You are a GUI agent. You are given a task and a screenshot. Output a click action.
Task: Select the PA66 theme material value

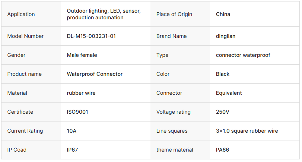click(222, 150)
